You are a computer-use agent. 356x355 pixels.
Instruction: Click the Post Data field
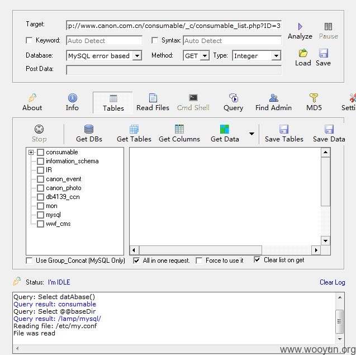pos(174,70)
